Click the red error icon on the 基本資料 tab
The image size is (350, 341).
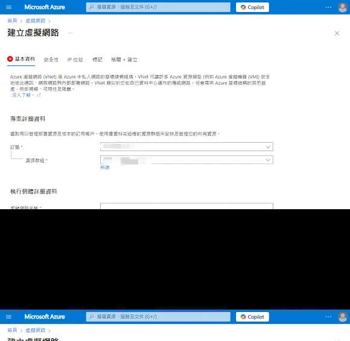(x=10, y=59)
